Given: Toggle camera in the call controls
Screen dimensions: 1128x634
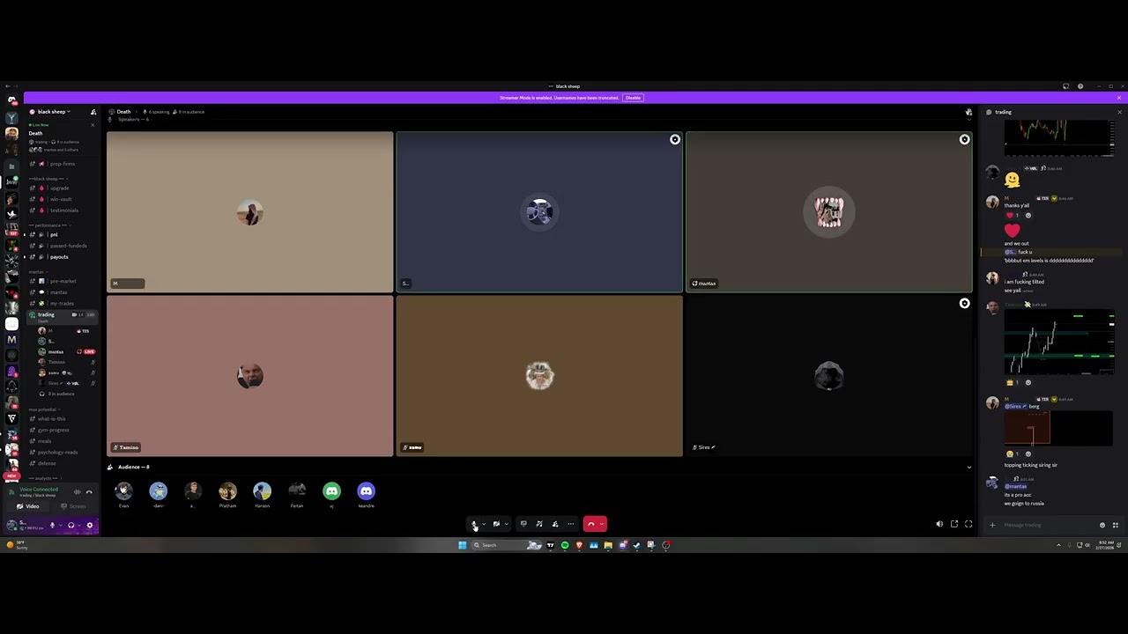Looking at the screenshot, I should [496, 524].
